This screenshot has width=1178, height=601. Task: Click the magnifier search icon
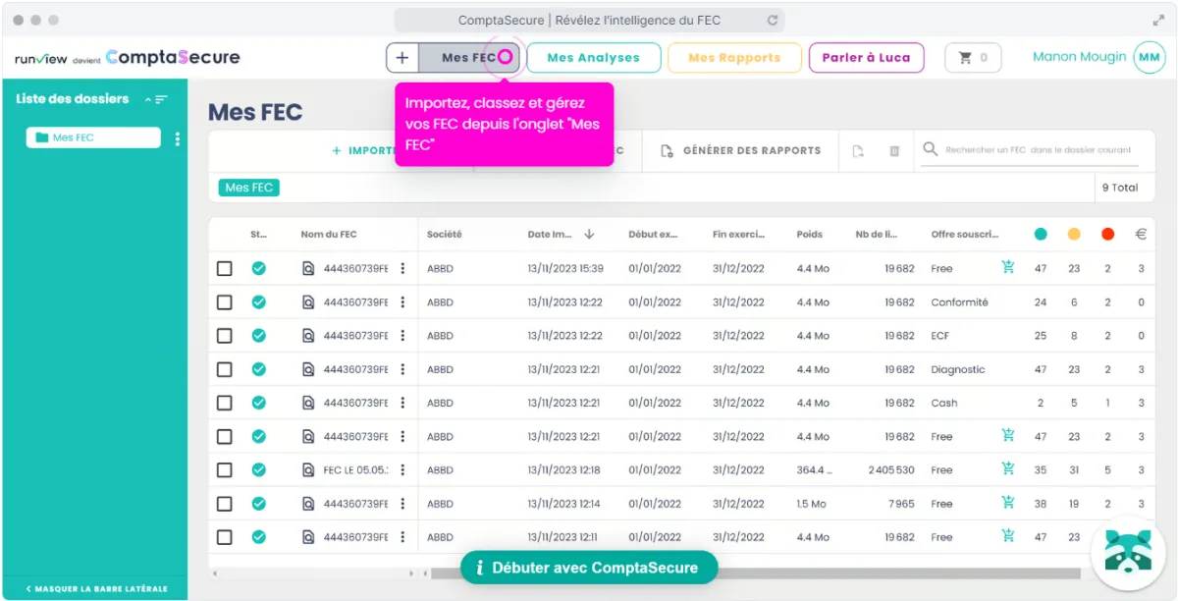click(x=931, y=150)
